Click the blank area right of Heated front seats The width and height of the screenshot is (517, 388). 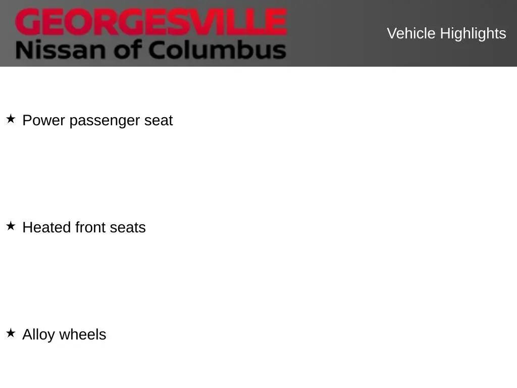(328, 227)
